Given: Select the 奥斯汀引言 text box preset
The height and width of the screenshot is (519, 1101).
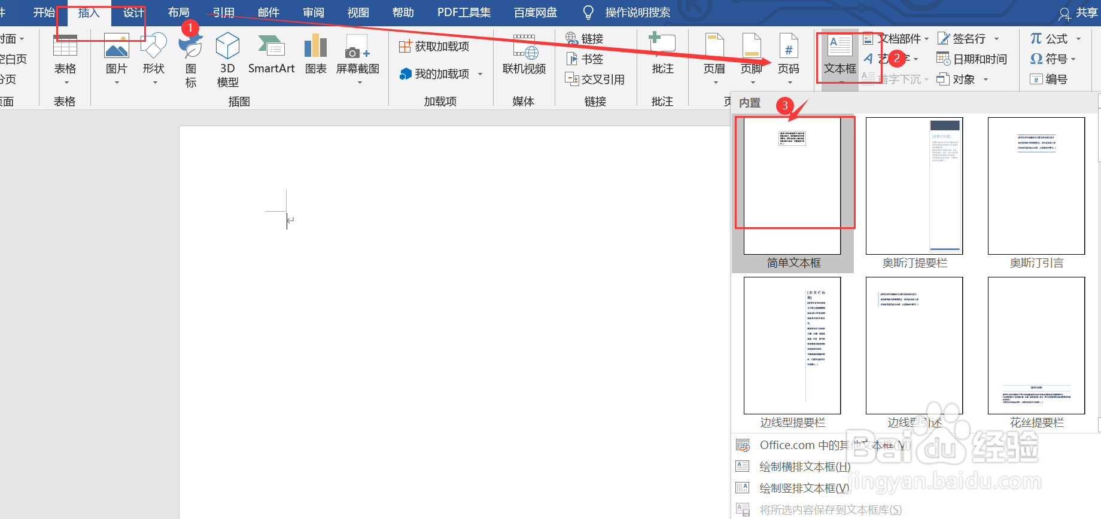Looking at the screenshot, I should tap(1036, 193).
